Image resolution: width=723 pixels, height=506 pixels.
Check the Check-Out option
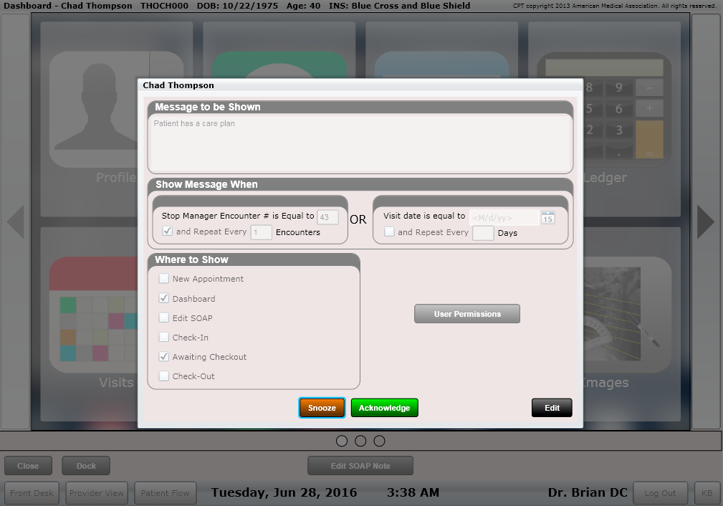coord(164,376)
